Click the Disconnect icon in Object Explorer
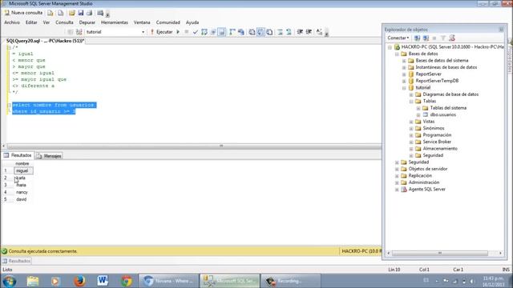513x288 pixels. [426, 38]
